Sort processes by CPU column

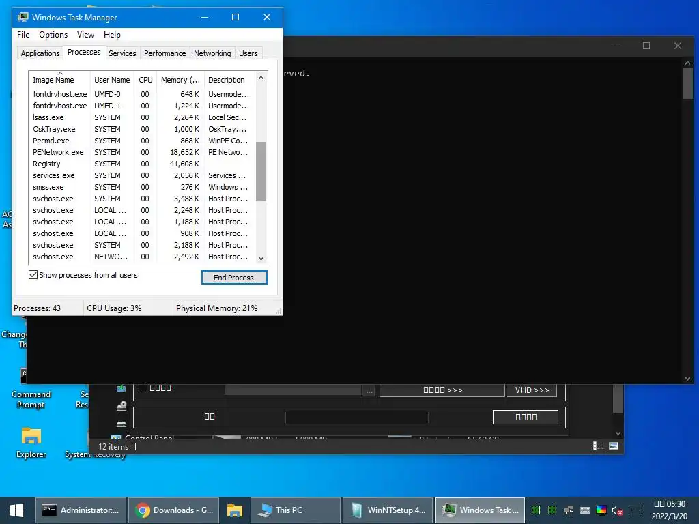point(145,80)
